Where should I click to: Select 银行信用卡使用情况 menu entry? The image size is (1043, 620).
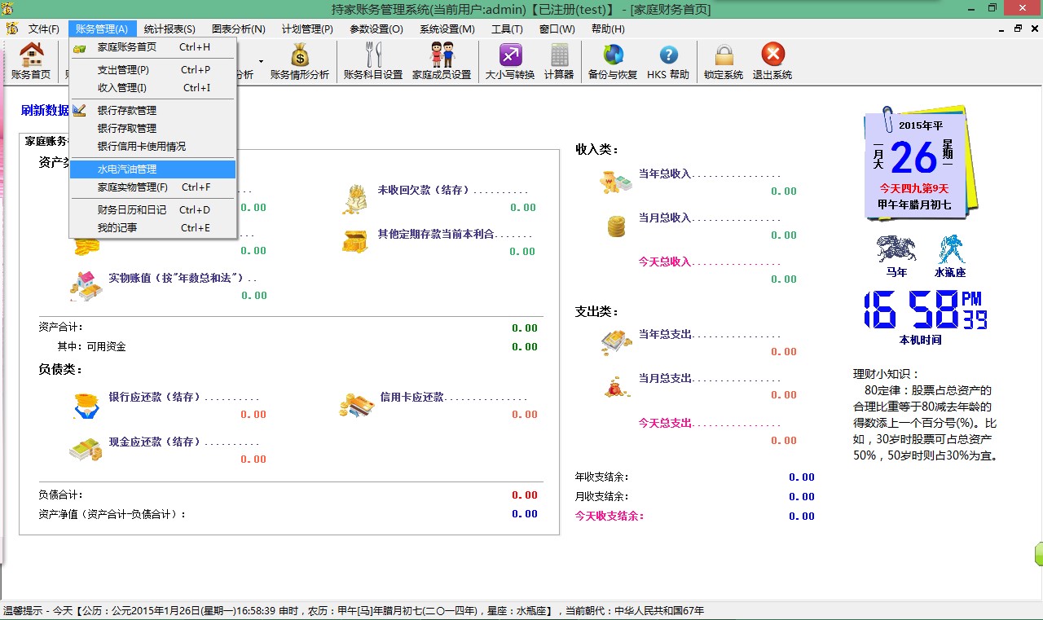(x=153, y=147)
